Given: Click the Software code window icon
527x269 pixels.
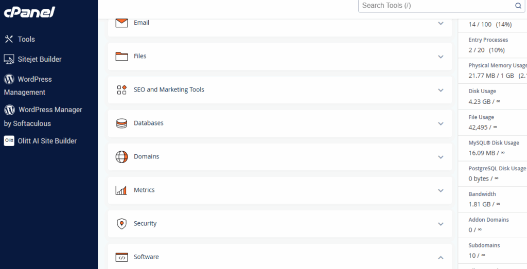Looking at the screenshot, I should point(121,257).
